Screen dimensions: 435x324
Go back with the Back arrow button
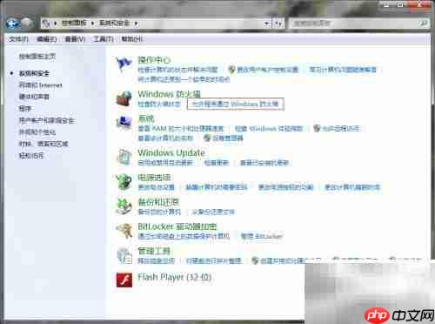pyautogui.click(x=13, y=24)
